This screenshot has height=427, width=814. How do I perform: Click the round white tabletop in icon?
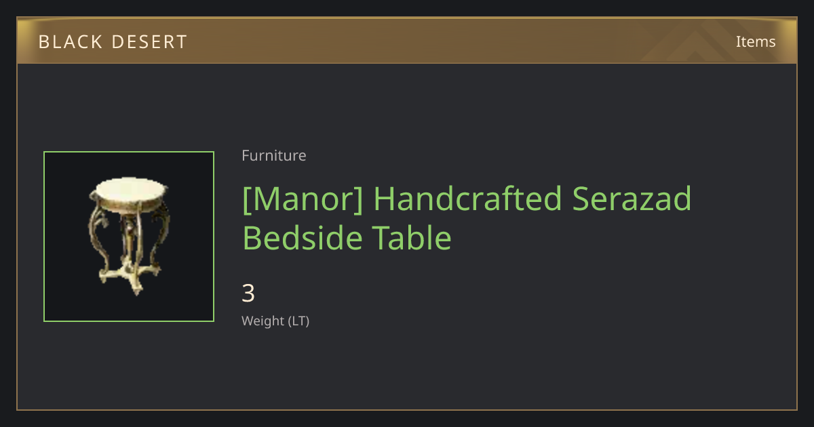(x=129, y=189)
